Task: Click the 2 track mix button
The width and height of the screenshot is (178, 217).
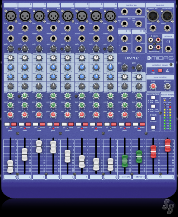Action: pos(153,127)
